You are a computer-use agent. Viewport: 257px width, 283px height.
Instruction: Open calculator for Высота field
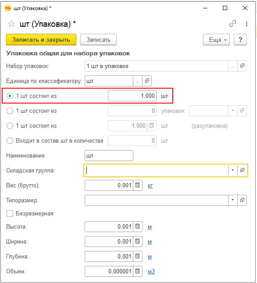point(138,226)
